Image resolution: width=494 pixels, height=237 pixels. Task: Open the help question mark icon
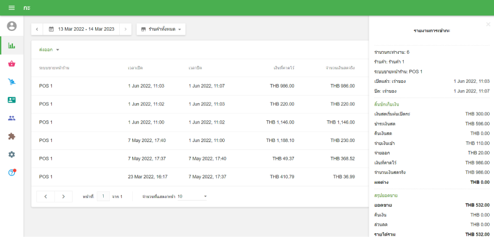[12, 172]
